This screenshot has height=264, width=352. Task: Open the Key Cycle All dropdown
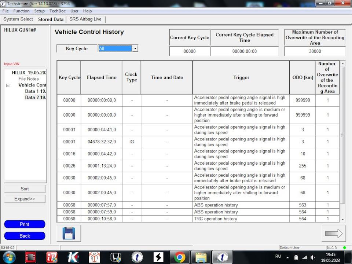[x=135, y=48]
